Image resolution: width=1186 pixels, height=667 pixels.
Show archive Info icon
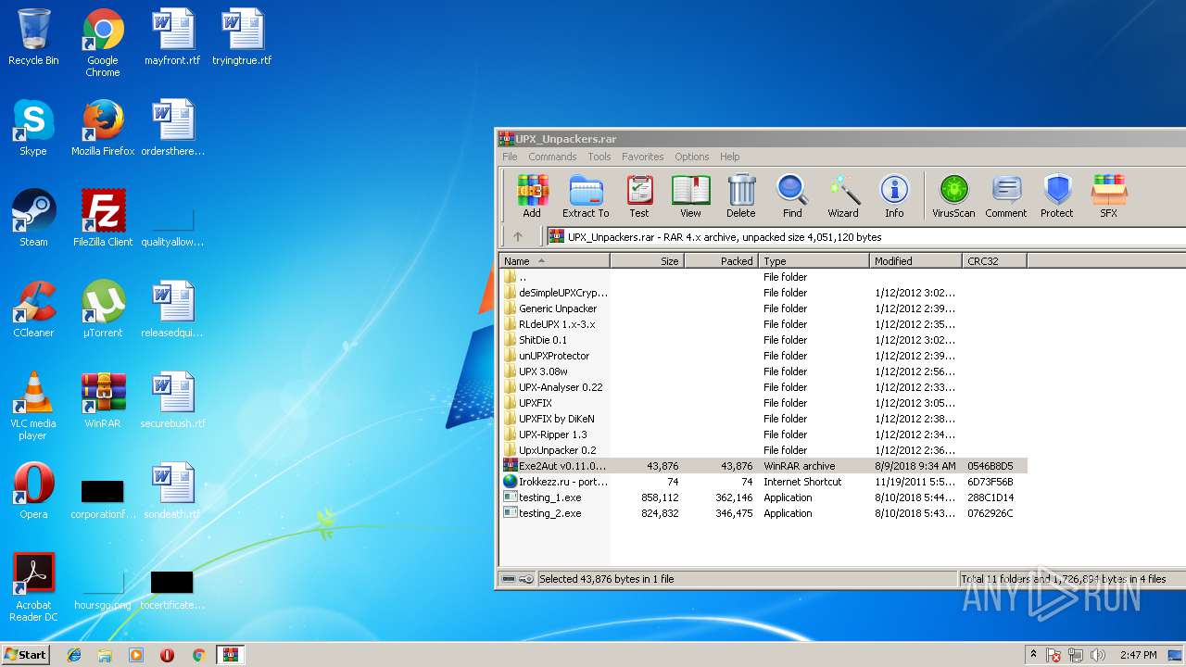coord(894,196)
